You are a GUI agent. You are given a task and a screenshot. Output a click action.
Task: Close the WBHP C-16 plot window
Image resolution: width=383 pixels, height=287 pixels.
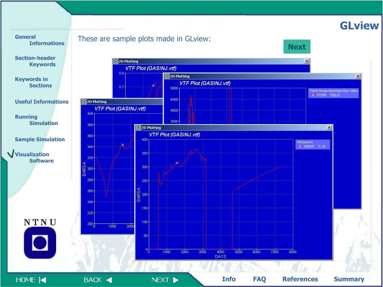click(329, 128)
